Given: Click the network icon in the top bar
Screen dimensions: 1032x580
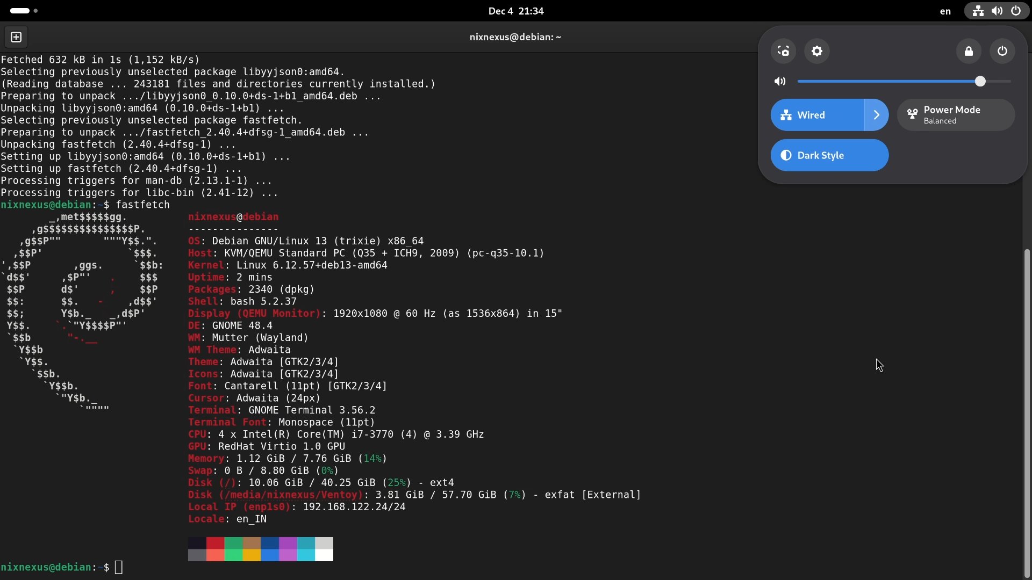Looking at the screenshot, I should pyautogui.click(x=978, y=11).
